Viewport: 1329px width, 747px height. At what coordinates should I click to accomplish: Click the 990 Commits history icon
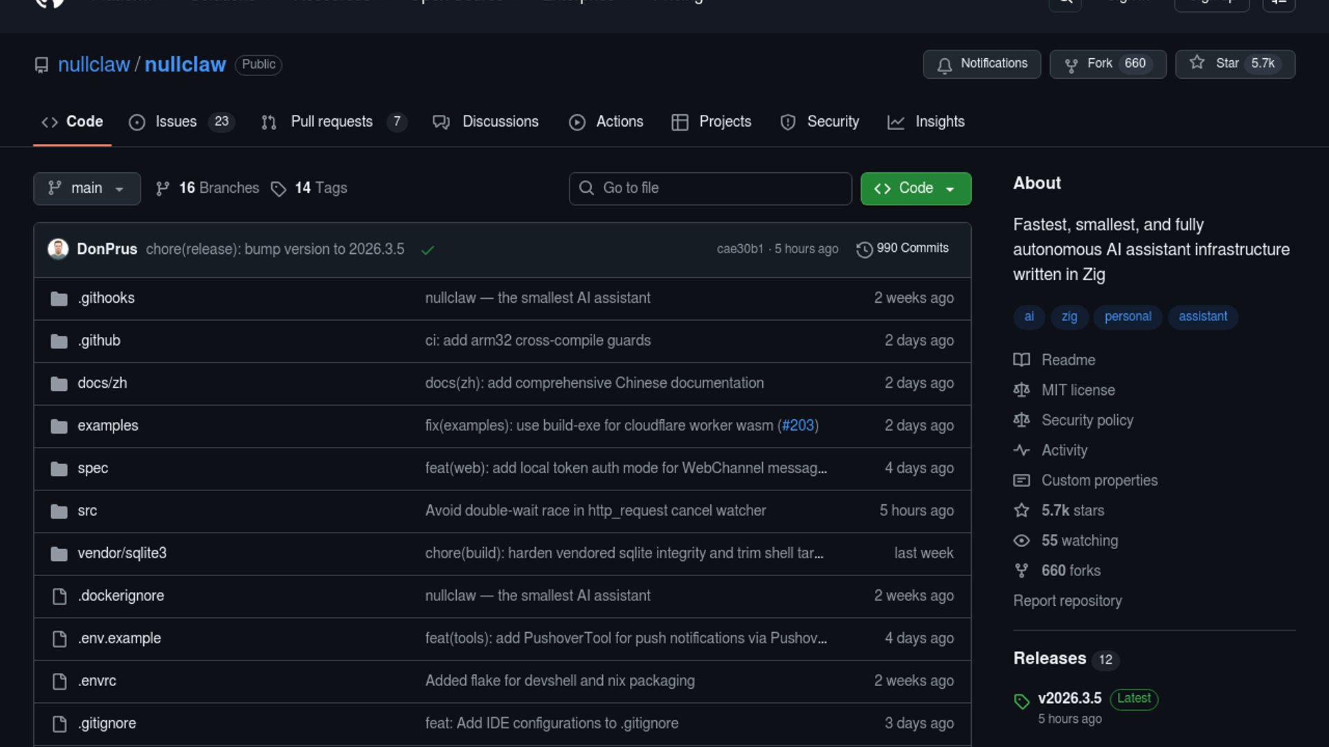[864, 249]
